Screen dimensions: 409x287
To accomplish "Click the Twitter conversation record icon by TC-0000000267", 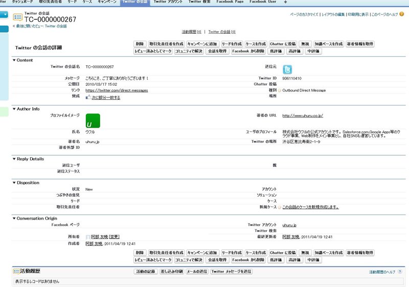I will [x=18, y=17].
